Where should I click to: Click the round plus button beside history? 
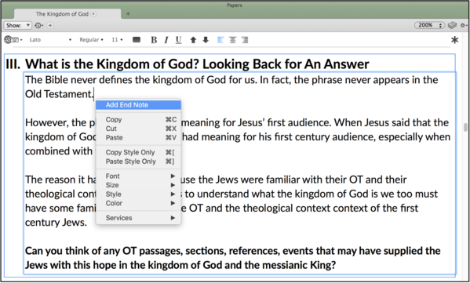[50, 25]
